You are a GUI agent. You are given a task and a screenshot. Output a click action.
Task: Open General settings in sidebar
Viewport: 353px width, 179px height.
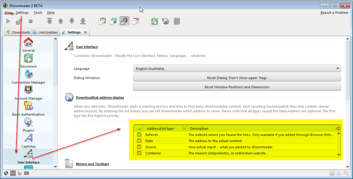[28, 45]
